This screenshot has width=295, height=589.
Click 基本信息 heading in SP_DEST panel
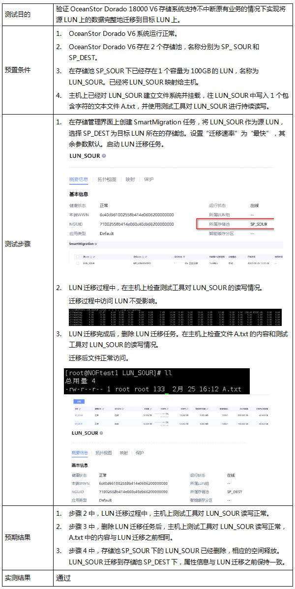point(80,466)
